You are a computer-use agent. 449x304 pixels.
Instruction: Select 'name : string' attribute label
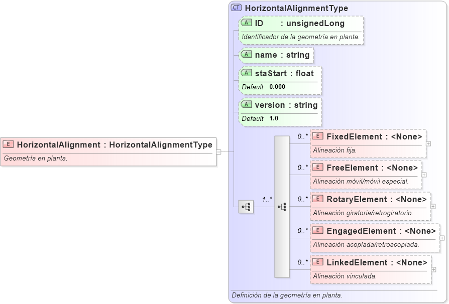[282, 55]
